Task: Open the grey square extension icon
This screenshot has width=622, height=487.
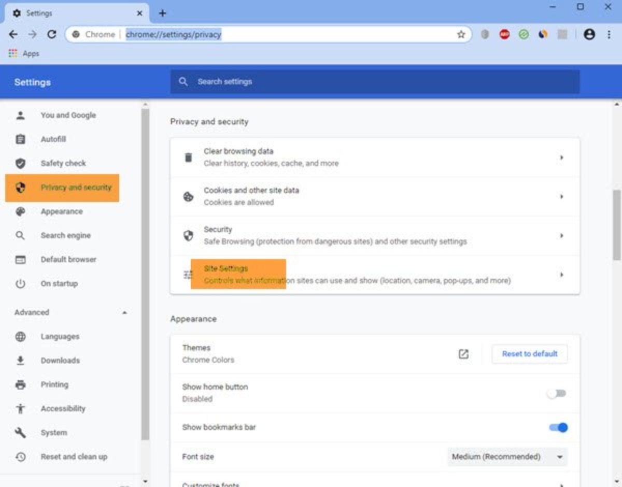Action: 562,34
